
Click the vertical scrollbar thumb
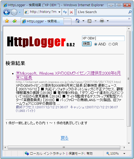129,79
